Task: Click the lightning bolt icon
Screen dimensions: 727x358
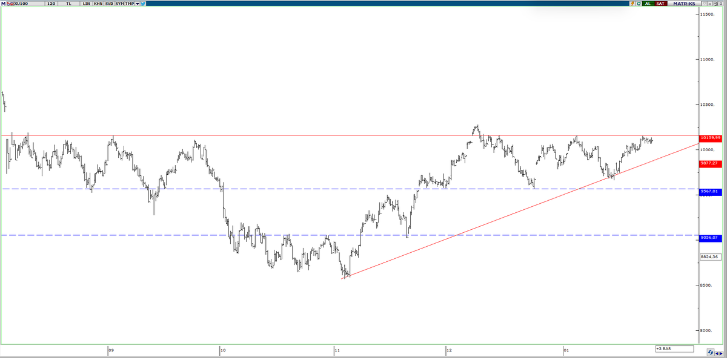Action: coord(632,4)
